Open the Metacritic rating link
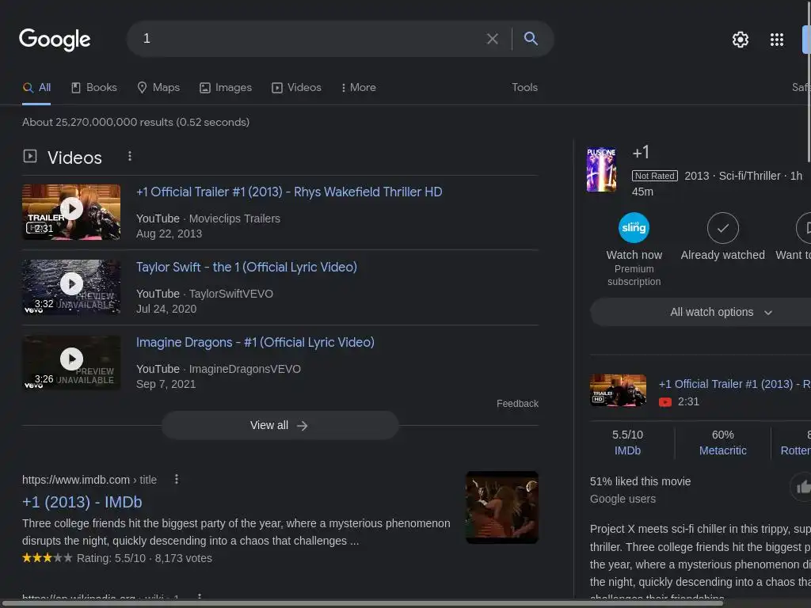Viewport: 811px width, 608px height. coord(722,450)
